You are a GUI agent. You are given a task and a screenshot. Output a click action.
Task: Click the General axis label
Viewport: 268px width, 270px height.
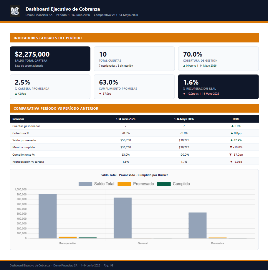143,243
